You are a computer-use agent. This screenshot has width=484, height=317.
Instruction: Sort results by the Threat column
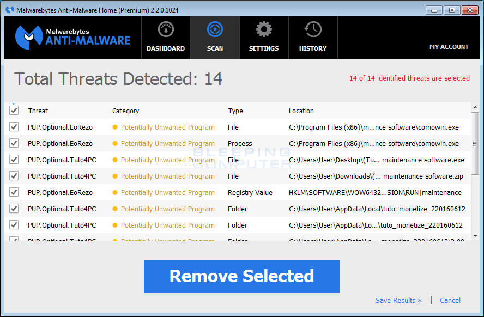click(x=38, y=111)
